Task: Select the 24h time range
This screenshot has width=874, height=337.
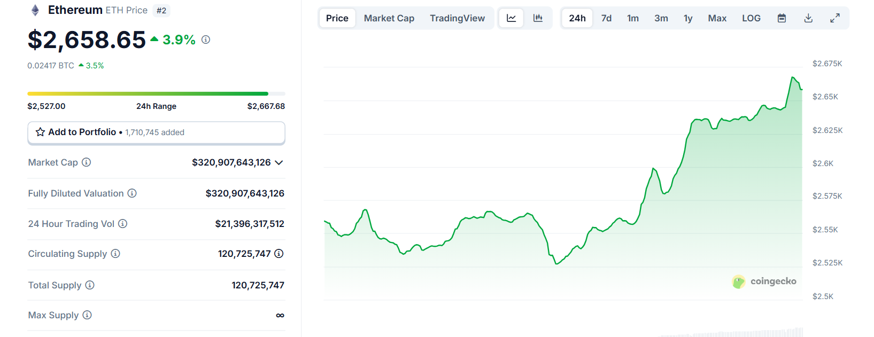Action: pyautogui.click(x=577, y=18)
